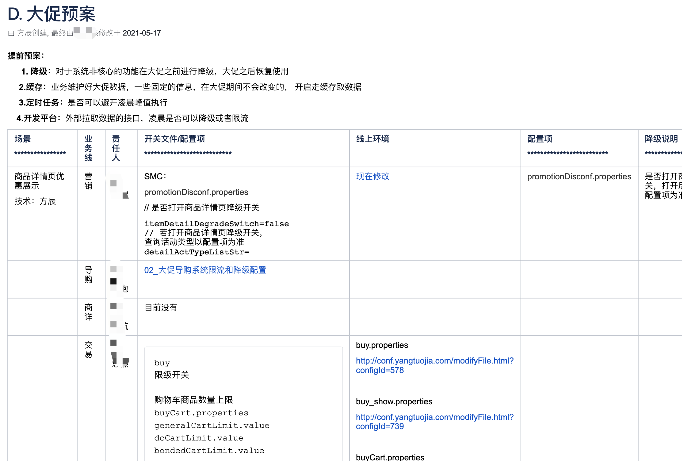This screenshot has width=688, height=461.
Task: Click the itemDetailDegradeSwitch=false code line
Action: [216, 224]
